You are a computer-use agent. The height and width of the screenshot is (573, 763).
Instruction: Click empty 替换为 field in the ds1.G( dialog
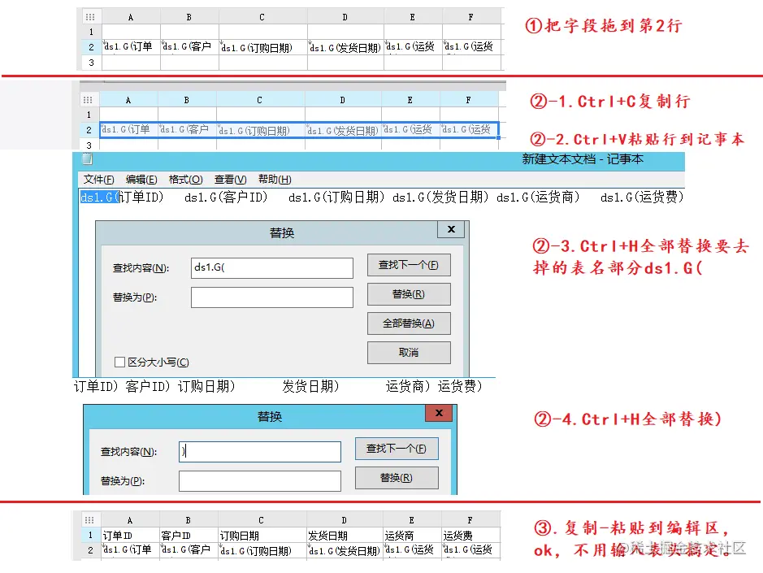pos(272,297)
